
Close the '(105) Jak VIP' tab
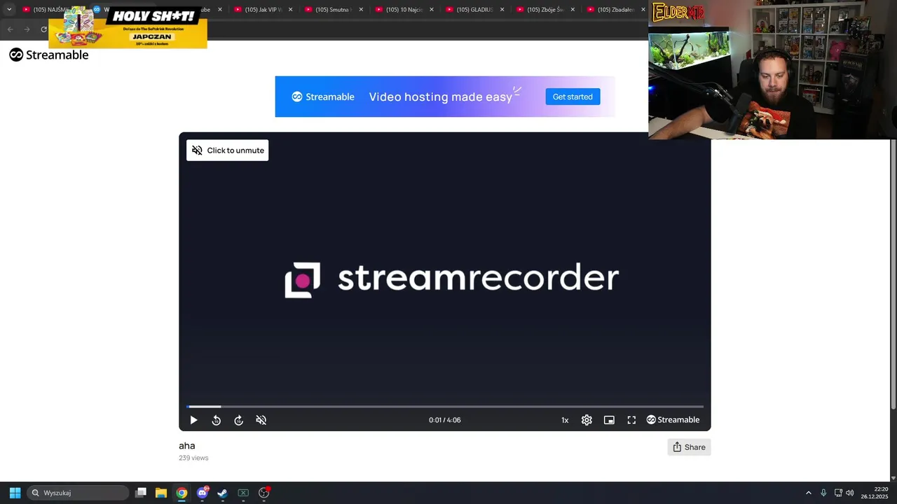coord(290,10)
